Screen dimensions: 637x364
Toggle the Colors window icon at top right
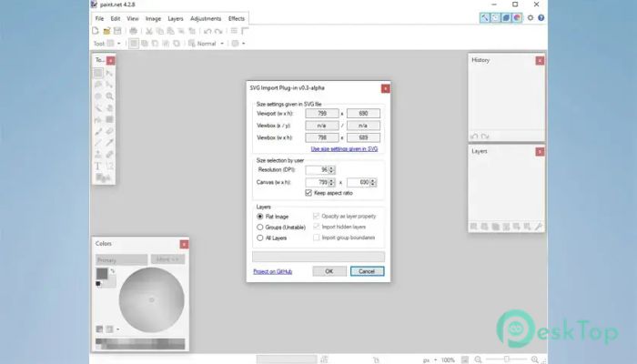[517, 18]
